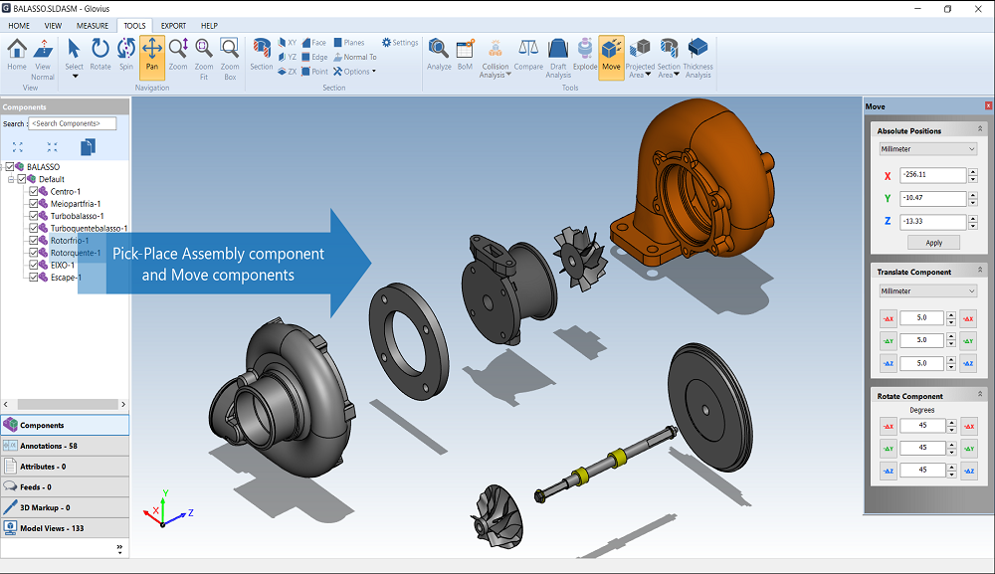
Task: Activate the Rotate navigation tool
Action: (100, 49)
